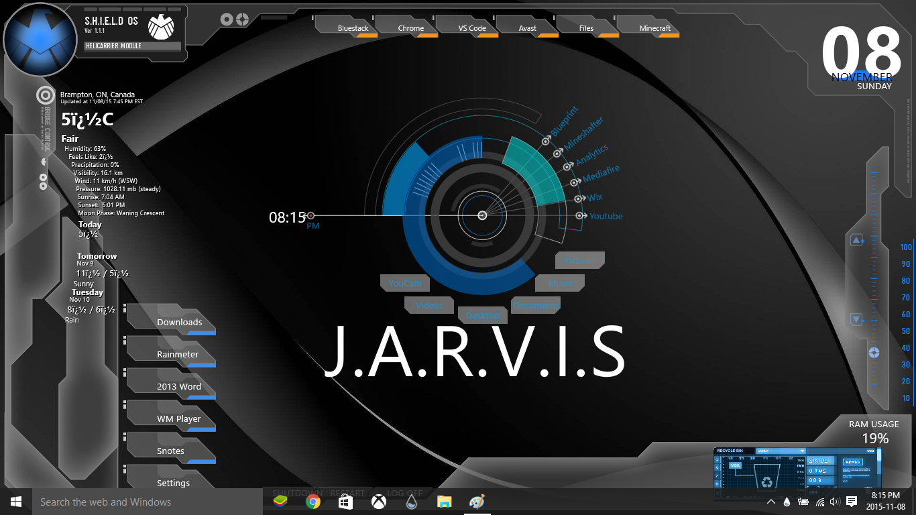This screenshot has height=515, width=916.
Task: Open the Avast launcher tab
Action: click(x=528, y=27)
